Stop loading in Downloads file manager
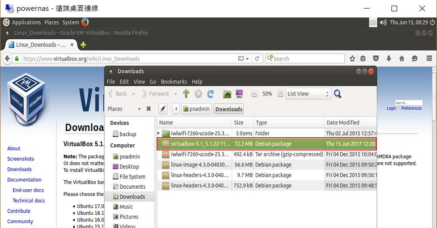 (198, 94)
